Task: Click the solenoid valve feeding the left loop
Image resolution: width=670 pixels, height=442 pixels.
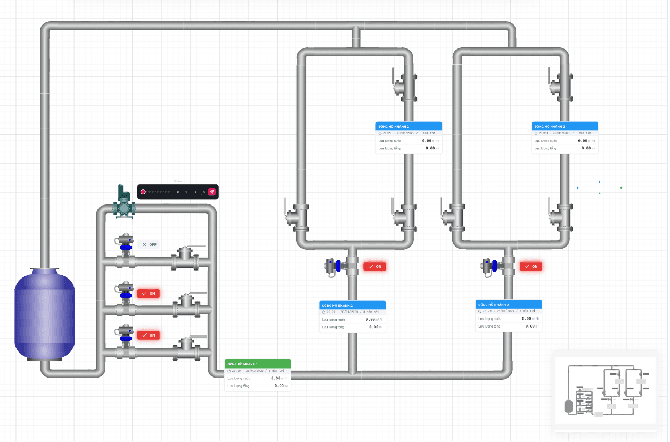Action: tap(341, 265)
